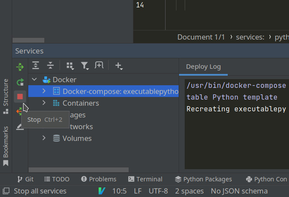The image size is (289, 197).
Task: Open the Terminal tool window
Action: (x=145, y=179)
